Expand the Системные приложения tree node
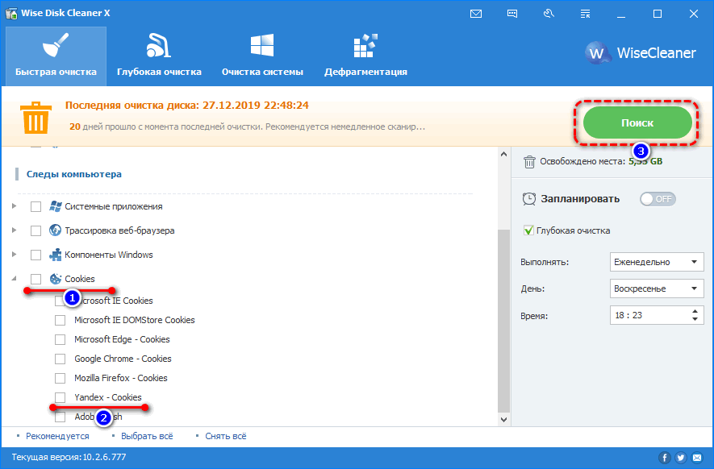Image resolution: width=714 pixels, height=469 pixels. 14,207
